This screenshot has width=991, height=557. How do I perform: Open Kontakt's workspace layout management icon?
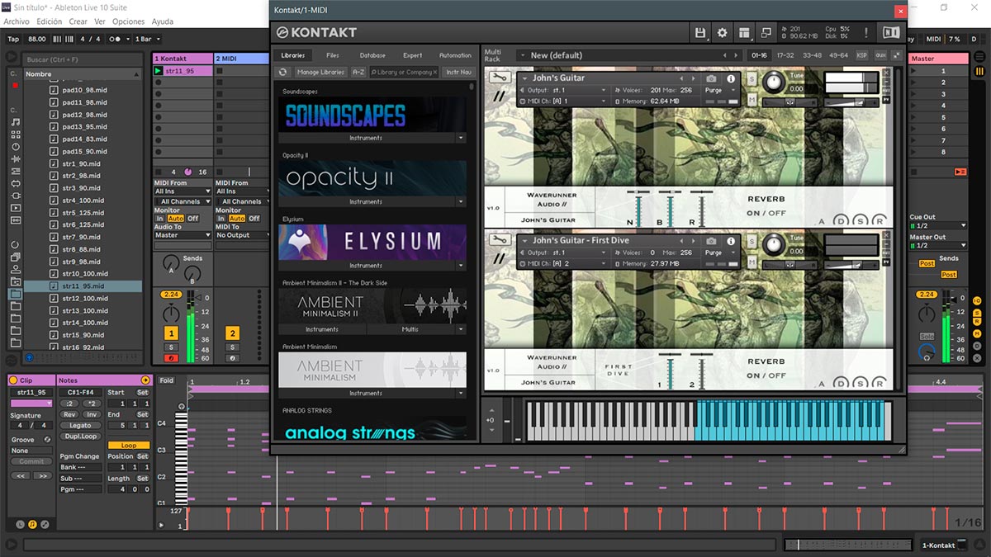click(x=745, y=32)
